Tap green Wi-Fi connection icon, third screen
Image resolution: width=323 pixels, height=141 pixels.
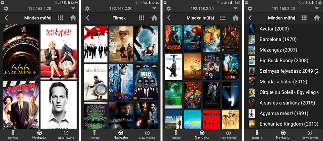coord(235,9)
